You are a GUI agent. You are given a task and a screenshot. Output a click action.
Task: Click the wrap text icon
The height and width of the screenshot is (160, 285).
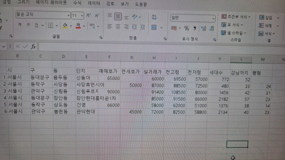pos(154,17)
